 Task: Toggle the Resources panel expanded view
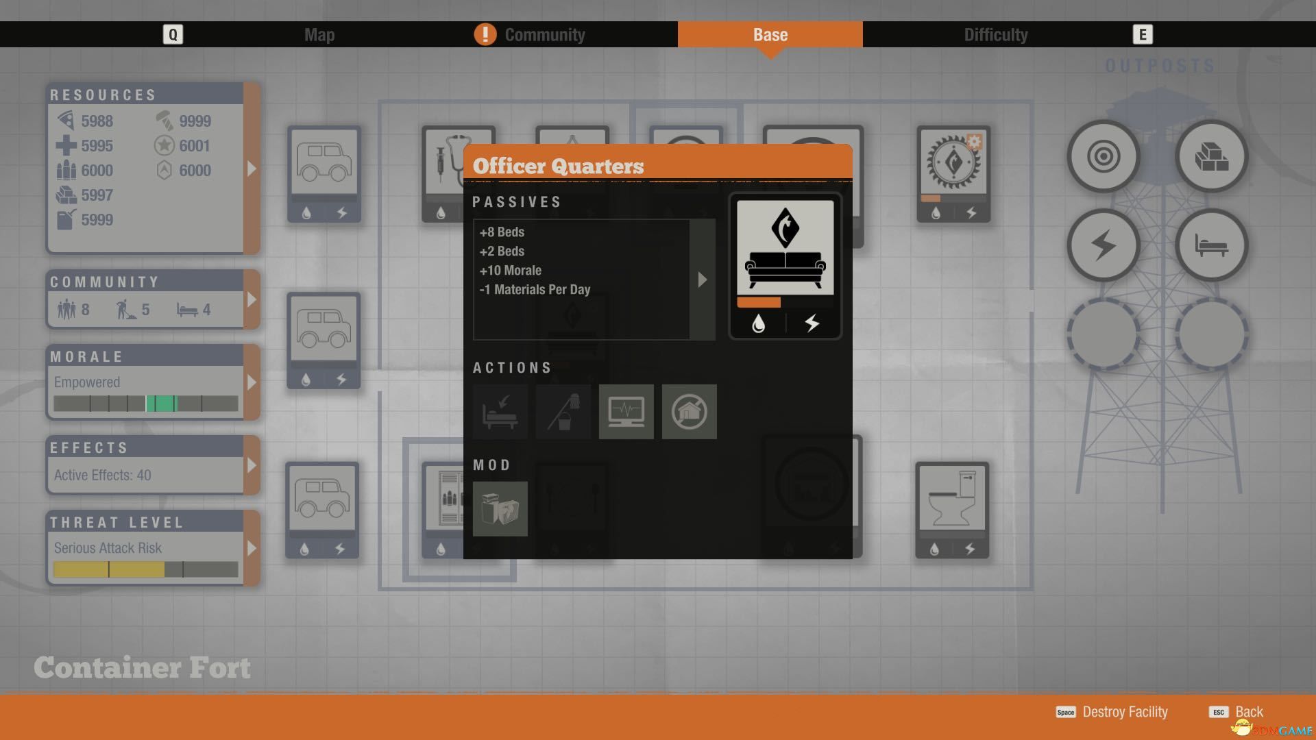point(252,169)
